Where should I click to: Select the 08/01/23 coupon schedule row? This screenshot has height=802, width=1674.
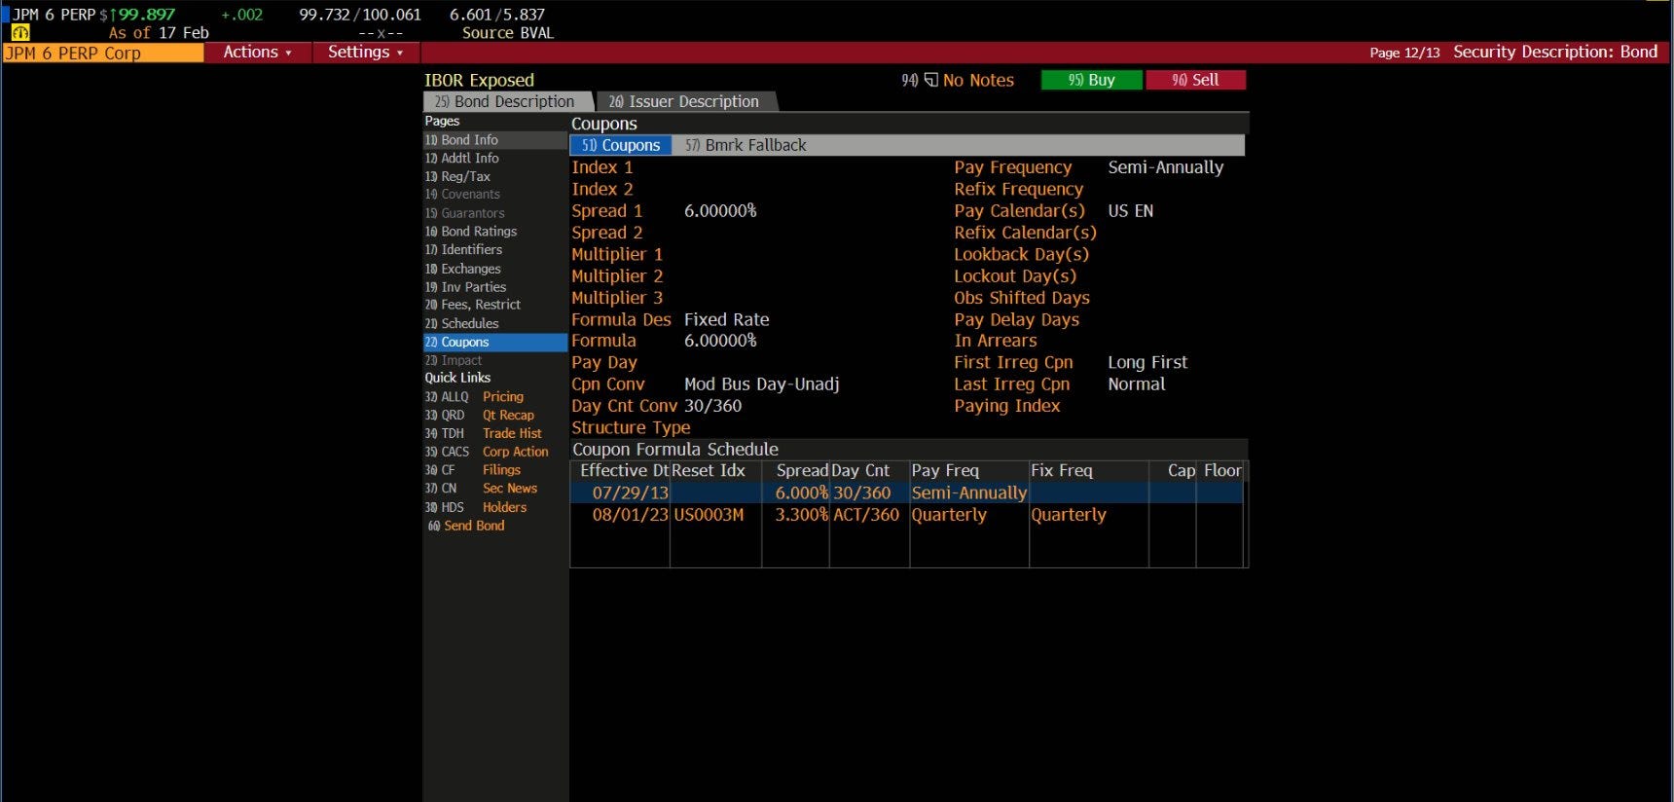tap(906, 515)
